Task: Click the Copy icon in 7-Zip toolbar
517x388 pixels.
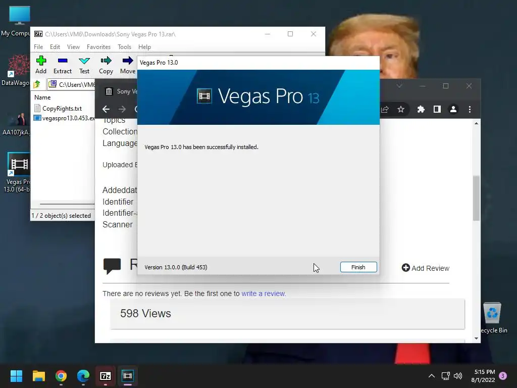Action: click(106, 65)
